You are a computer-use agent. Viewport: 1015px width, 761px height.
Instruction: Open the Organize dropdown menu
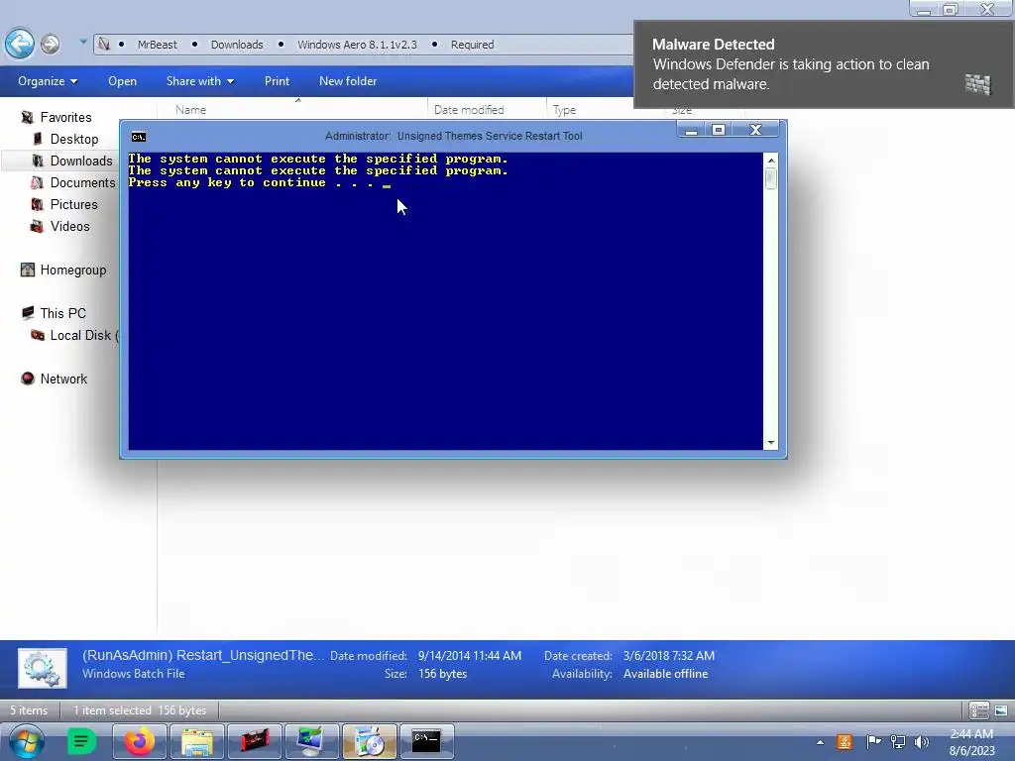(x=48, y=81)
